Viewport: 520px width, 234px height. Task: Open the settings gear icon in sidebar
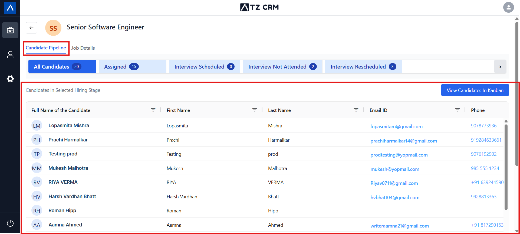10,79
